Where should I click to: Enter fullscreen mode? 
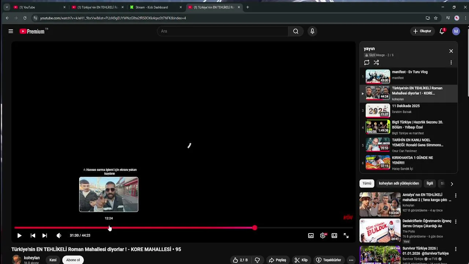point(346,235)
